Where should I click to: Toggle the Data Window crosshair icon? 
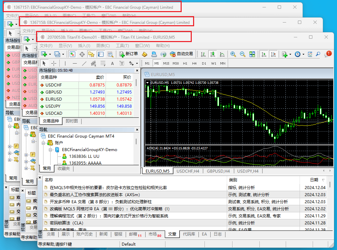[82, 54]
